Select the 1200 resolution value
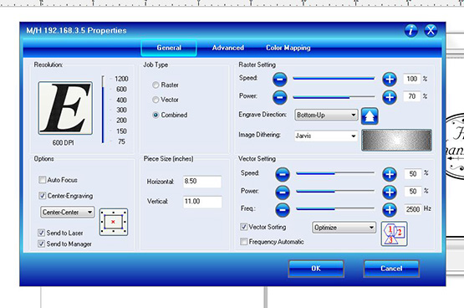 121,79
